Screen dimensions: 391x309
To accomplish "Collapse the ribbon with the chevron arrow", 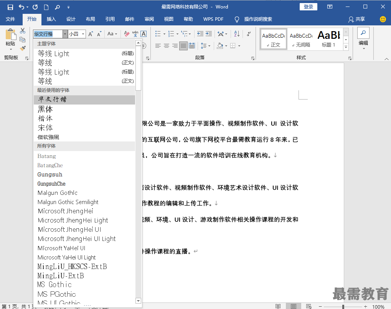I will (386, 59).
